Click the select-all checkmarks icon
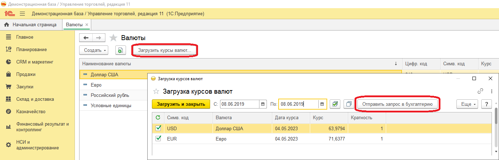Screen dimensions: 499x160 335,104
